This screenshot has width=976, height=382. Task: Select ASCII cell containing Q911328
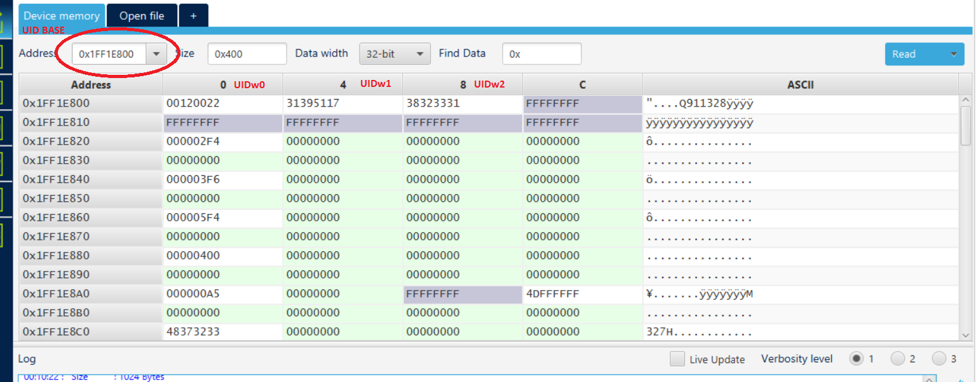click(801, 103)
